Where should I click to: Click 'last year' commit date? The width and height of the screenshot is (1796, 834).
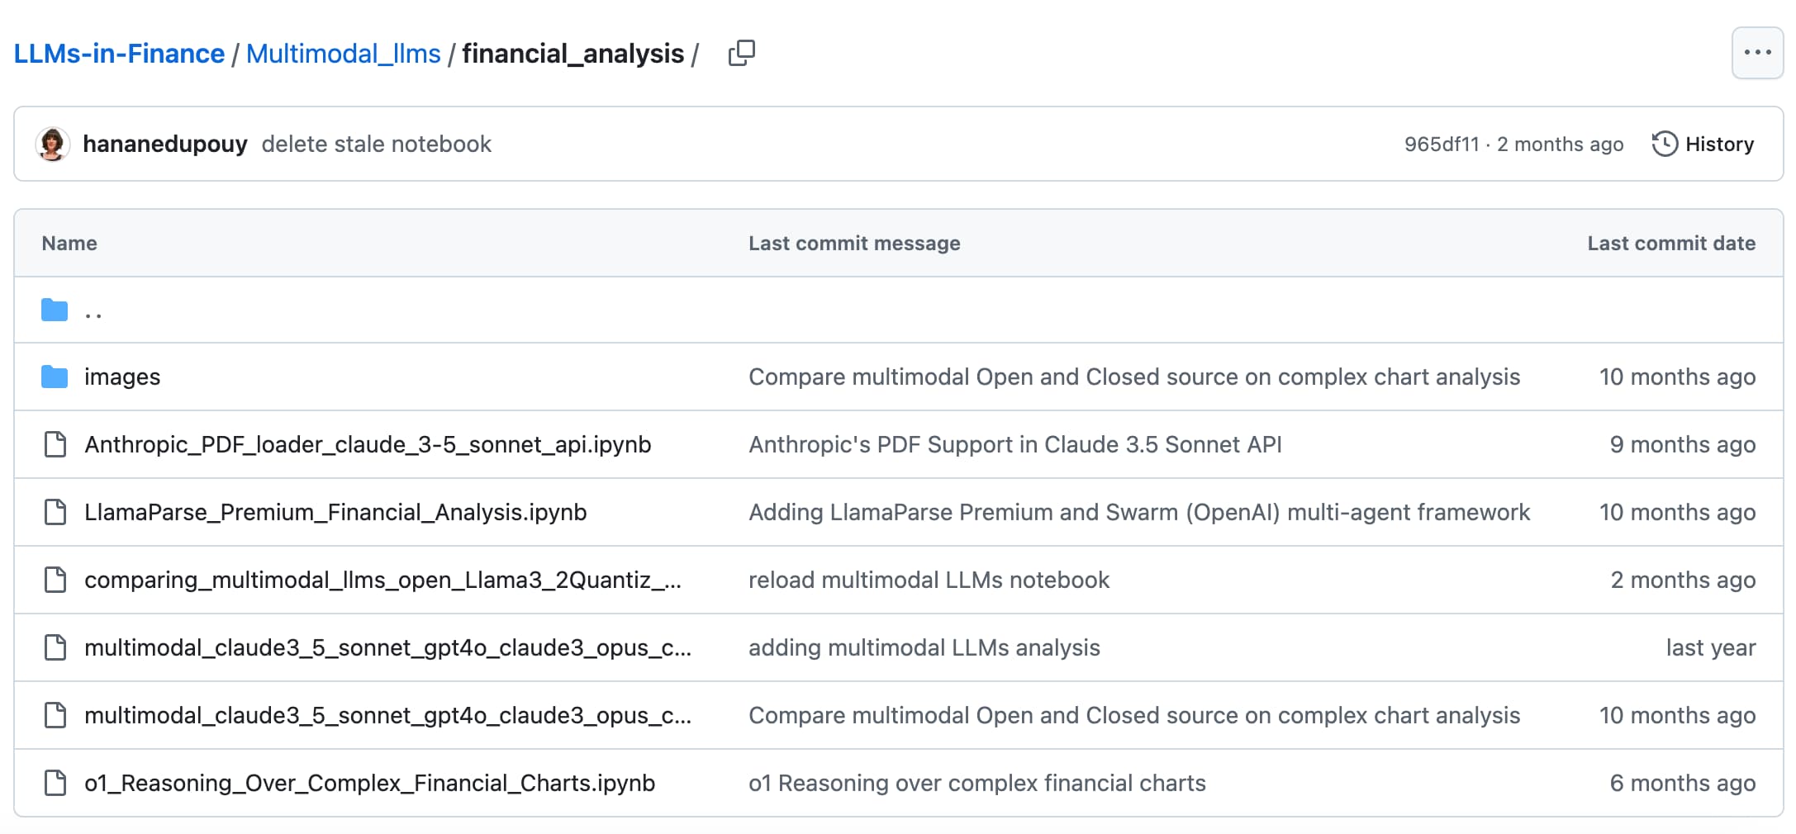click(1711, 647)
